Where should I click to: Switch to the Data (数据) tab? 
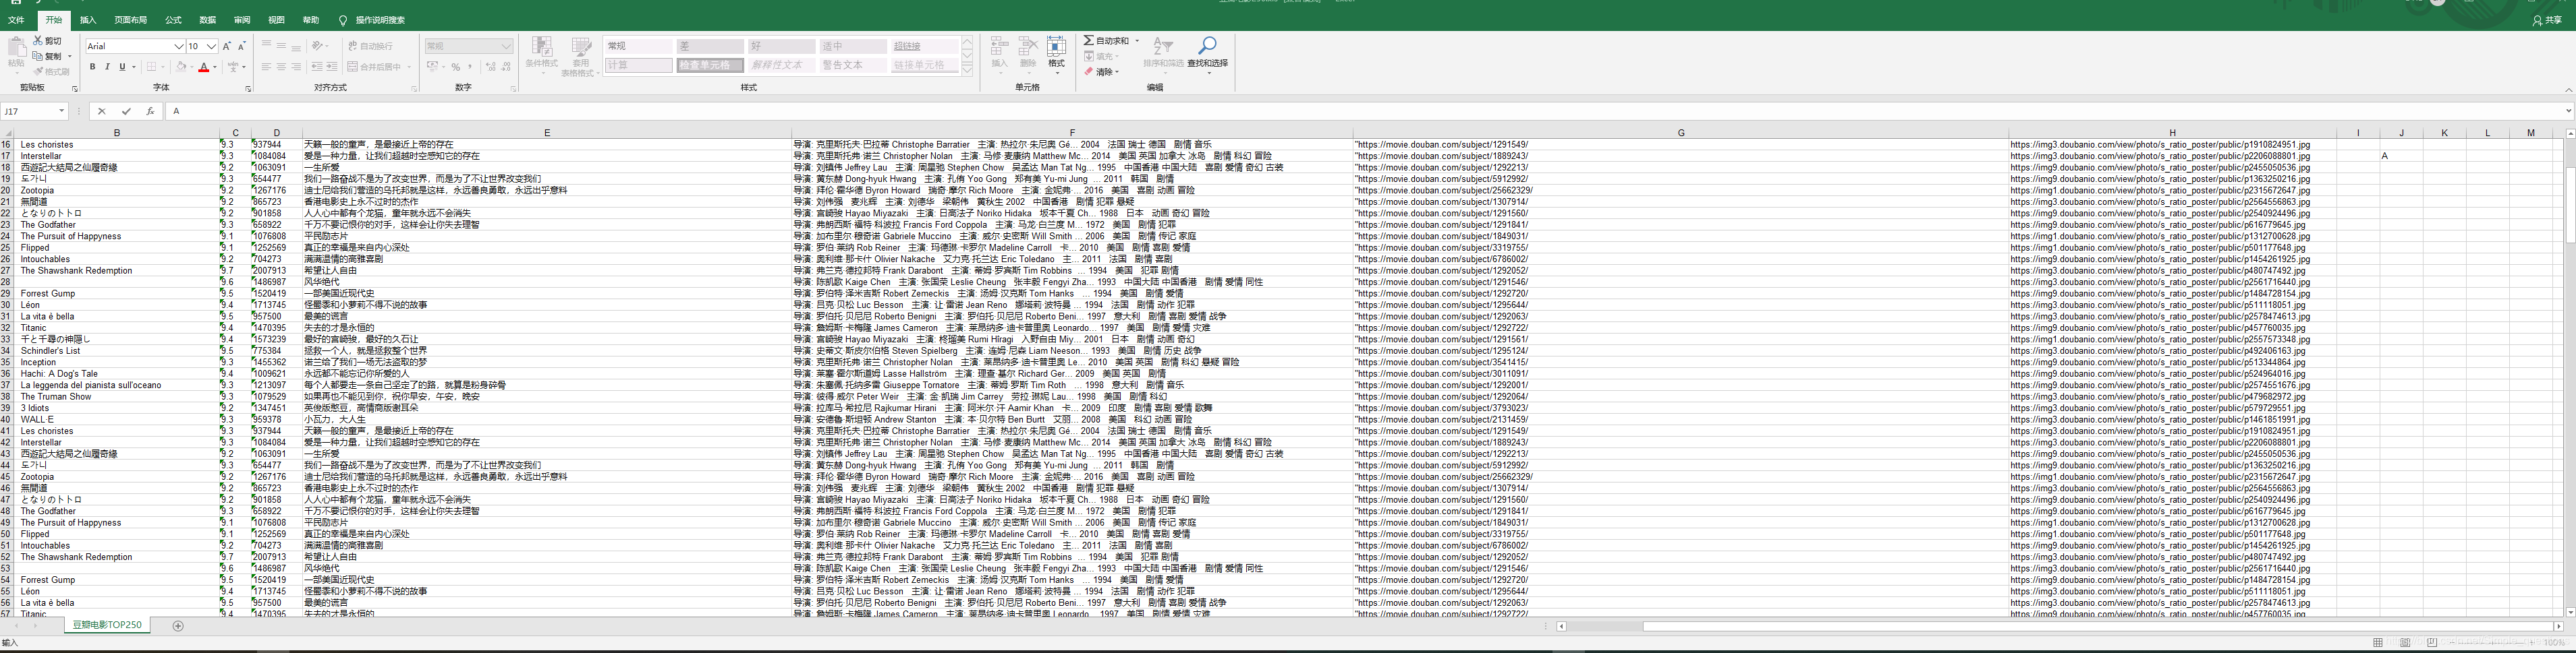[207, 20]
